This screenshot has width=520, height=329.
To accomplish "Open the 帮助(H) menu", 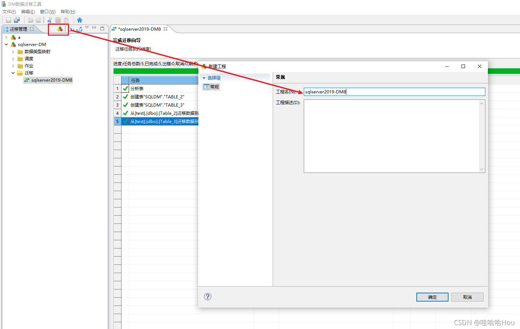I will 68,12.
